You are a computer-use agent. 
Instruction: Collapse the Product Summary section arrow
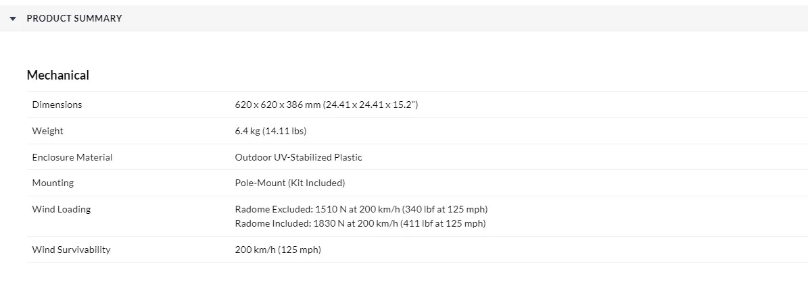tap(14, 18)
